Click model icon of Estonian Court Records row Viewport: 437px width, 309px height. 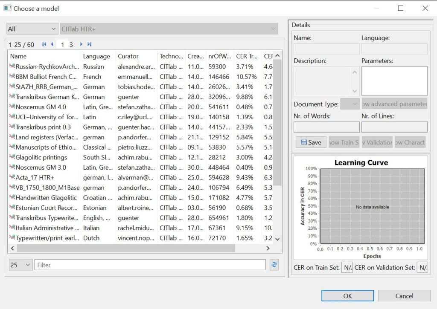(x=12, y=208)
